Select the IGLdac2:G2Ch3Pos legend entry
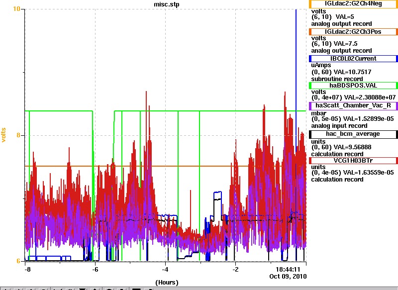The width and height of the screenshot is (398, 290). 353,32
